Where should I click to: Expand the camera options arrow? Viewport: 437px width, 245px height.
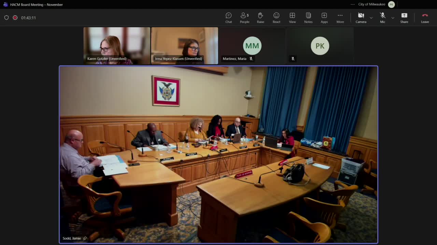click(x=371, y=18)
